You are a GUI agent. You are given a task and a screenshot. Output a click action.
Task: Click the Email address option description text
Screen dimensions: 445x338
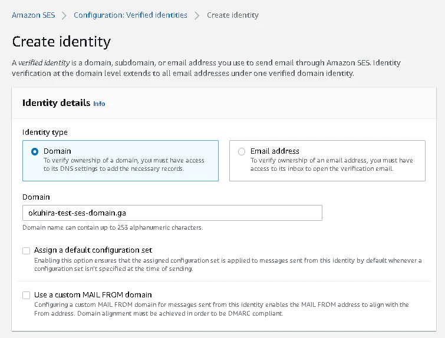tap(331, 164)
